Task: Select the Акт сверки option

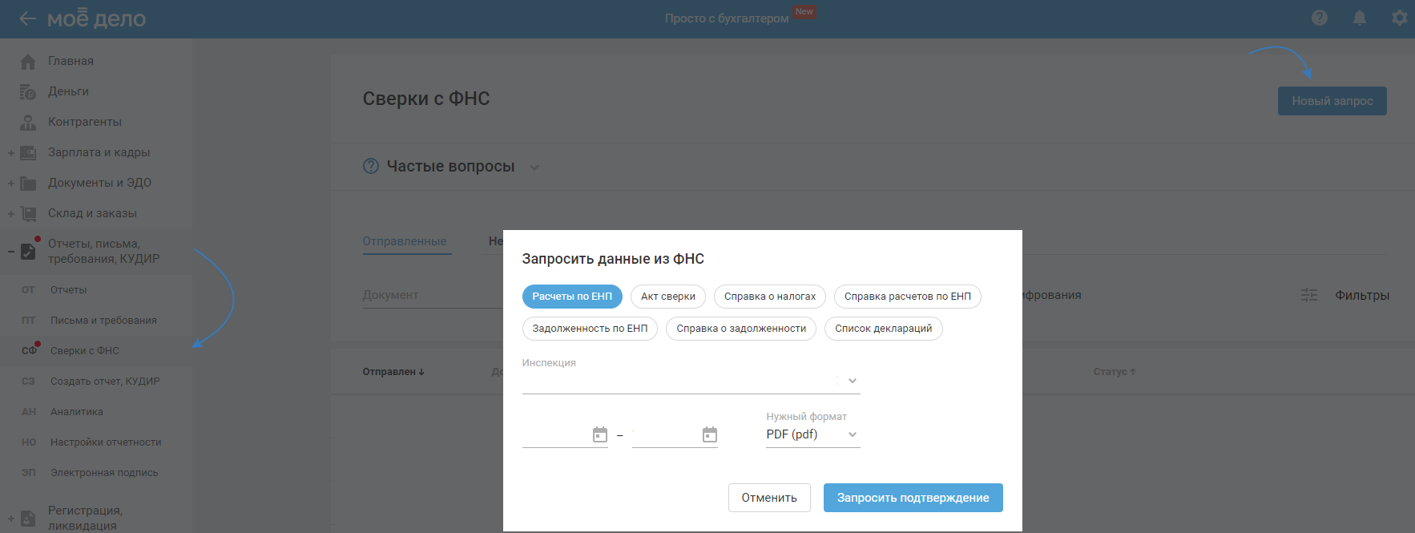Action: pyautogui.click(x=668, y=297)
